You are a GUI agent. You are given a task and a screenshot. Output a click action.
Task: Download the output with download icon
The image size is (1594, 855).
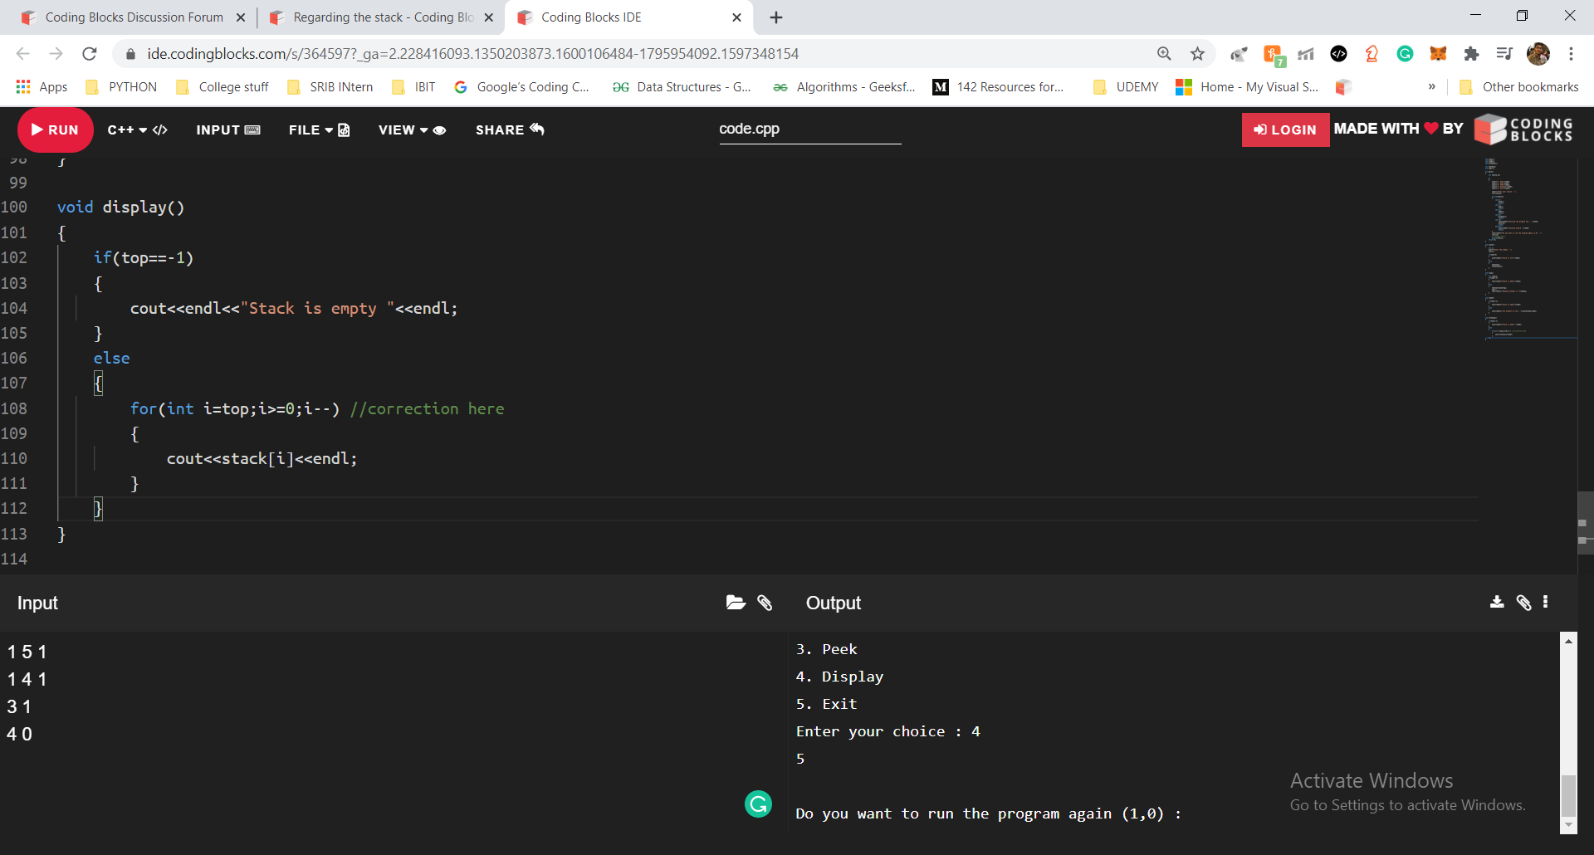[x=1497, y=603]
